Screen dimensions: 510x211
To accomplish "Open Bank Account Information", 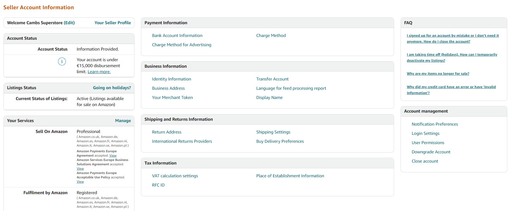I will pyautogui.click(x=177, y=36).
